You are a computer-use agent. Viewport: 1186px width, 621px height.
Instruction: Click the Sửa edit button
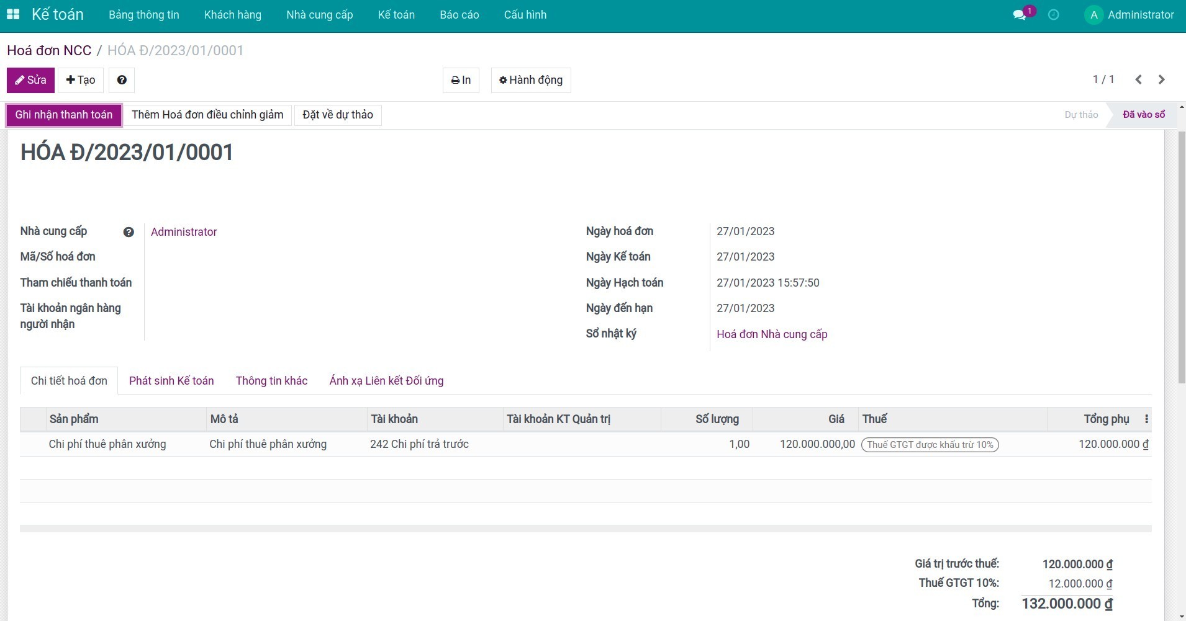tap(30, 80)
